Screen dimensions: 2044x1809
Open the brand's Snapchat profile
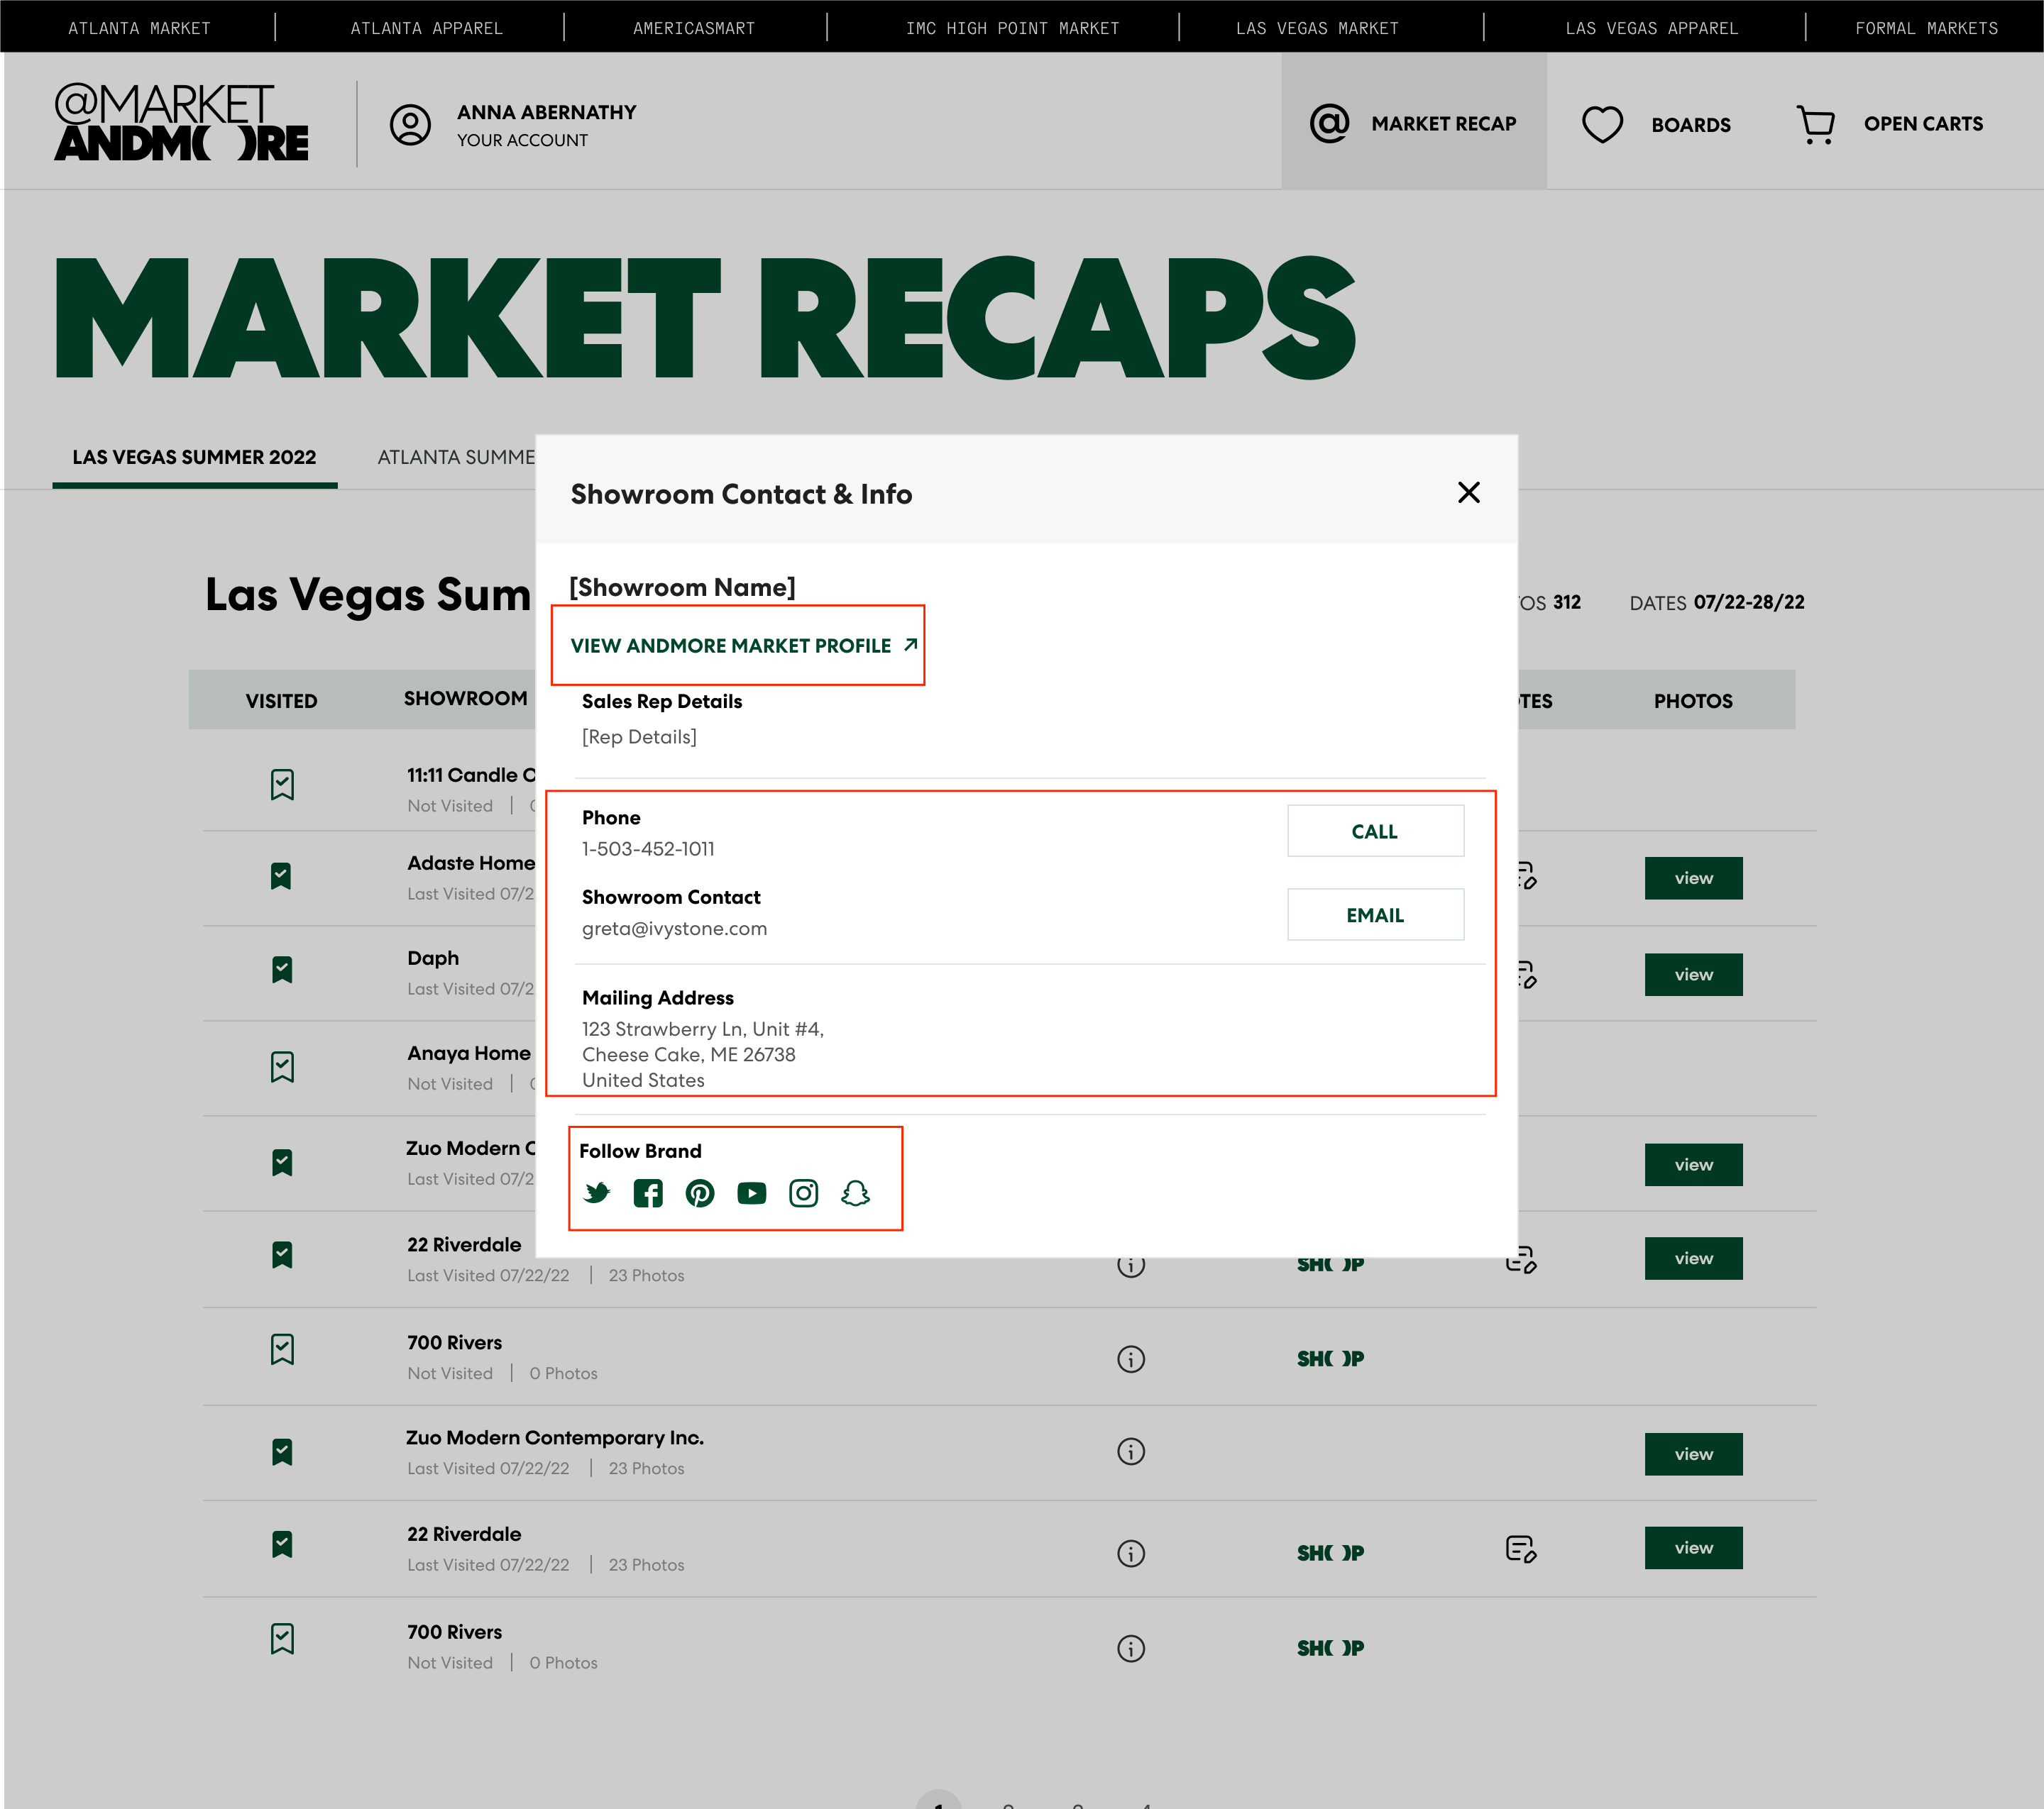855,1193
